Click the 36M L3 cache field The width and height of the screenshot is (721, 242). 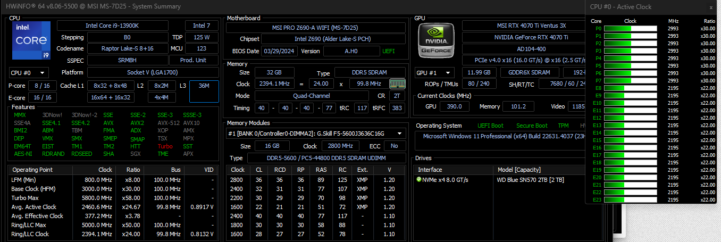[204, 91]
